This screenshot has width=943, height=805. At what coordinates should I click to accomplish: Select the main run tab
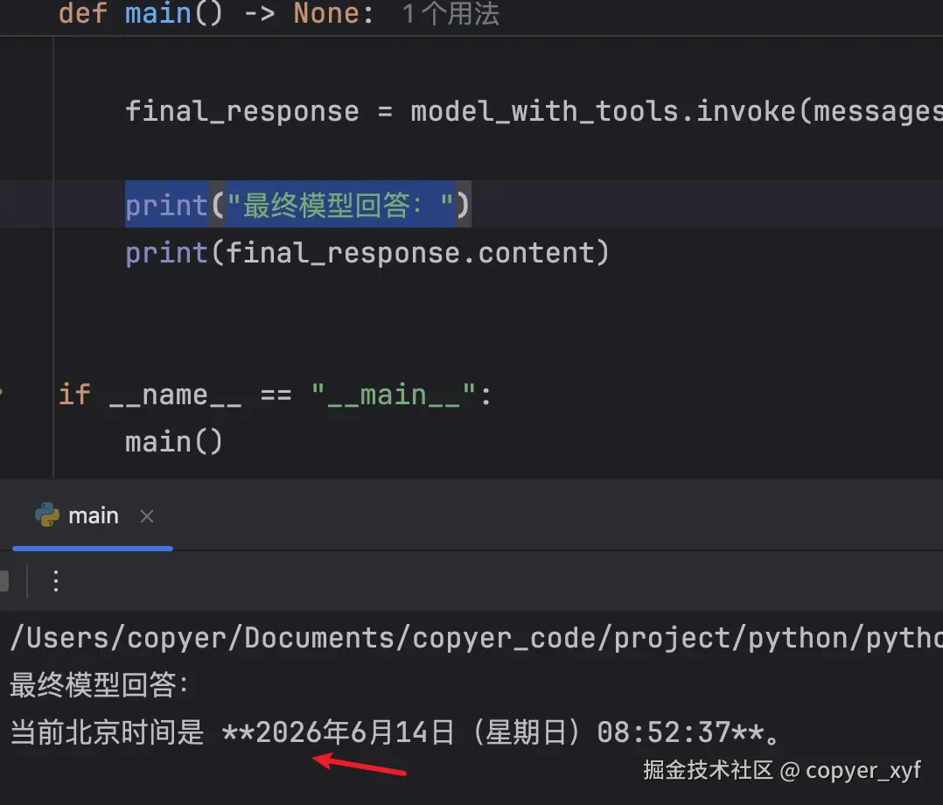pos(93,516)
